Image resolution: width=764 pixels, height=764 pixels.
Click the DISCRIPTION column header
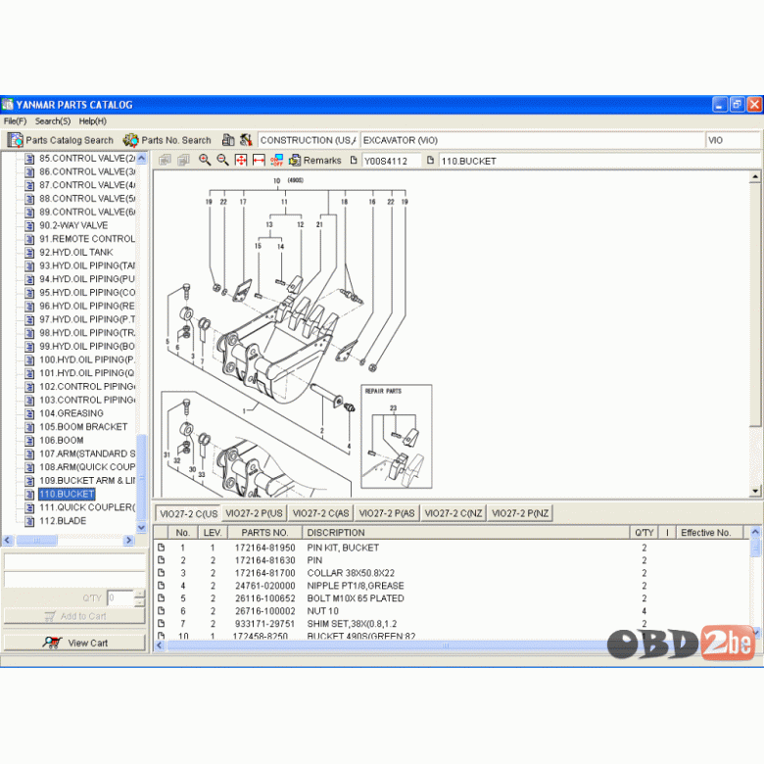point(466,533)
